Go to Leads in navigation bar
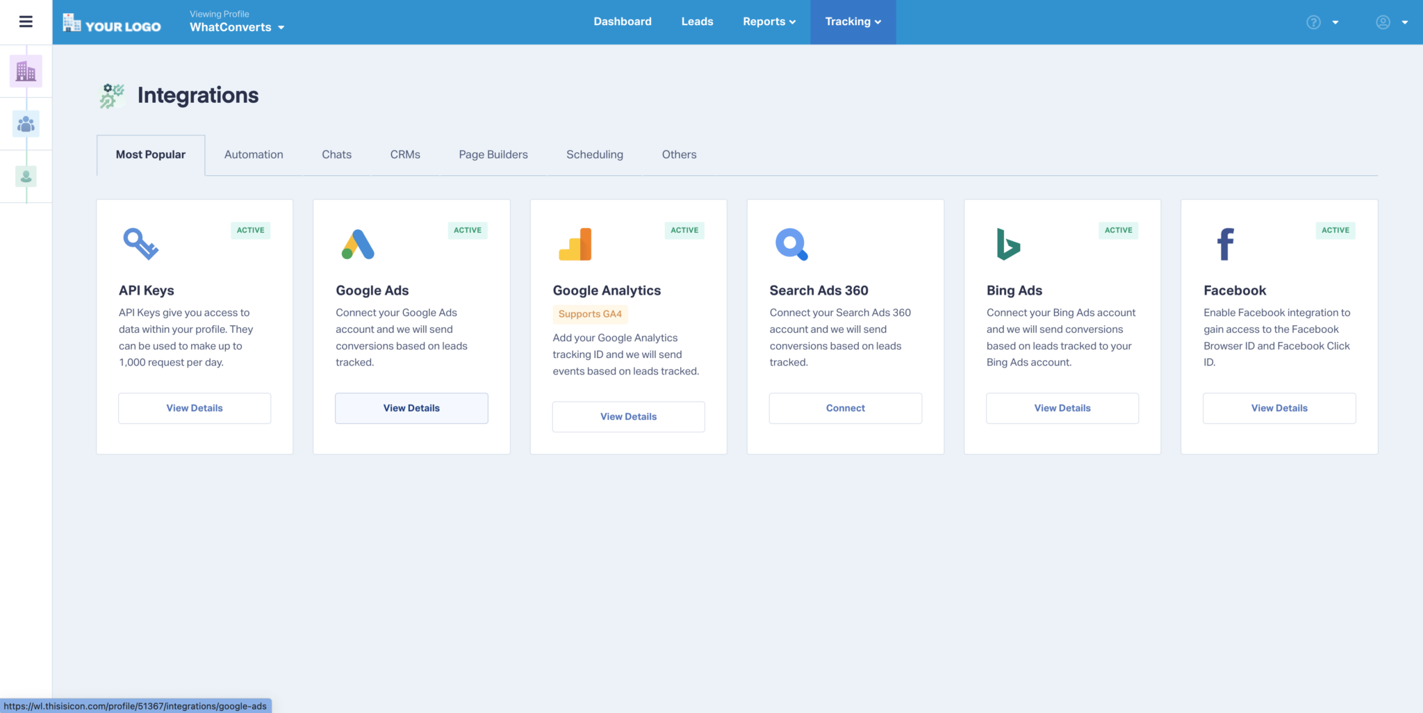1423x713 pixels. pos(697,22)
